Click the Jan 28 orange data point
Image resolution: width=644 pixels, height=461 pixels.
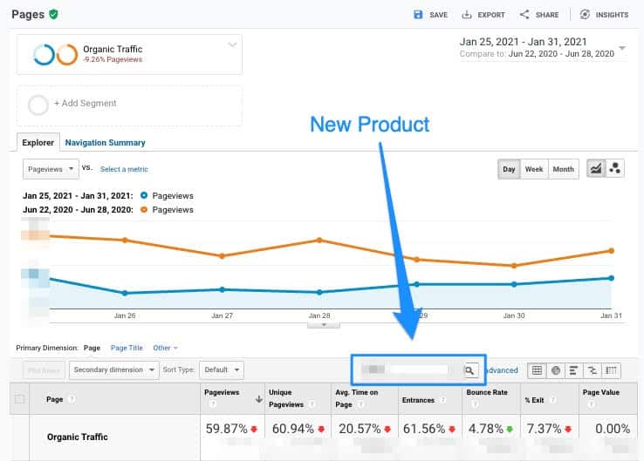click(319, 240)
